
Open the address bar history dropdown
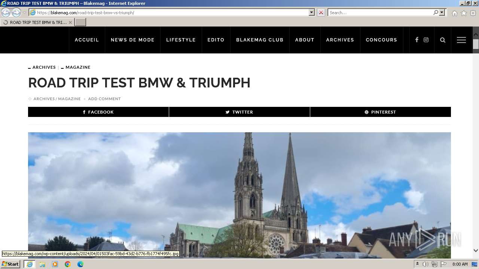click(x=312, y=13)
